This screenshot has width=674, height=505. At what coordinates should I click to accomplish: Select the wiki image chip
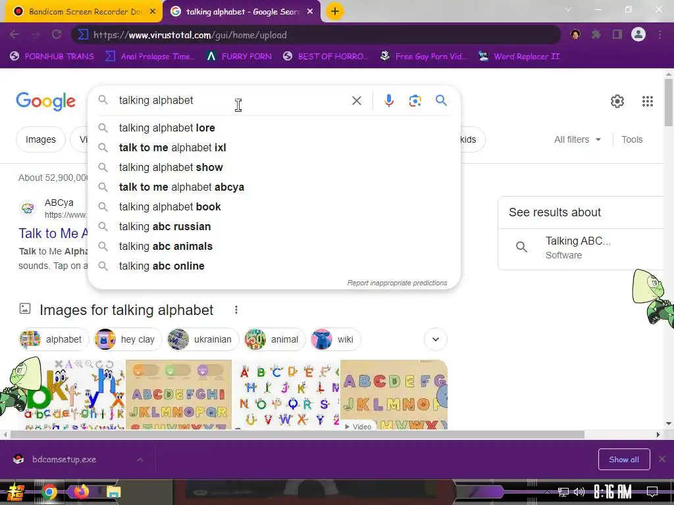point(335,339)
